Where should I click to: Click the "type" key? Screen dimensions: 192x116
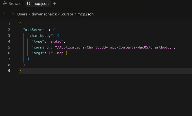point(38,41)
